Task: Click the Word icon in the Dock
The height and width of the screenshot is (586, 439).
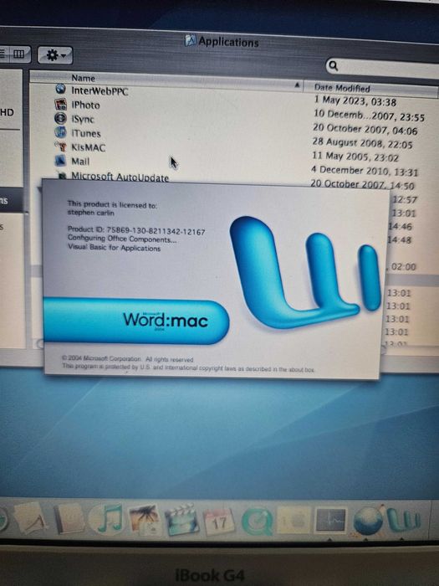Action: (404, 520)
